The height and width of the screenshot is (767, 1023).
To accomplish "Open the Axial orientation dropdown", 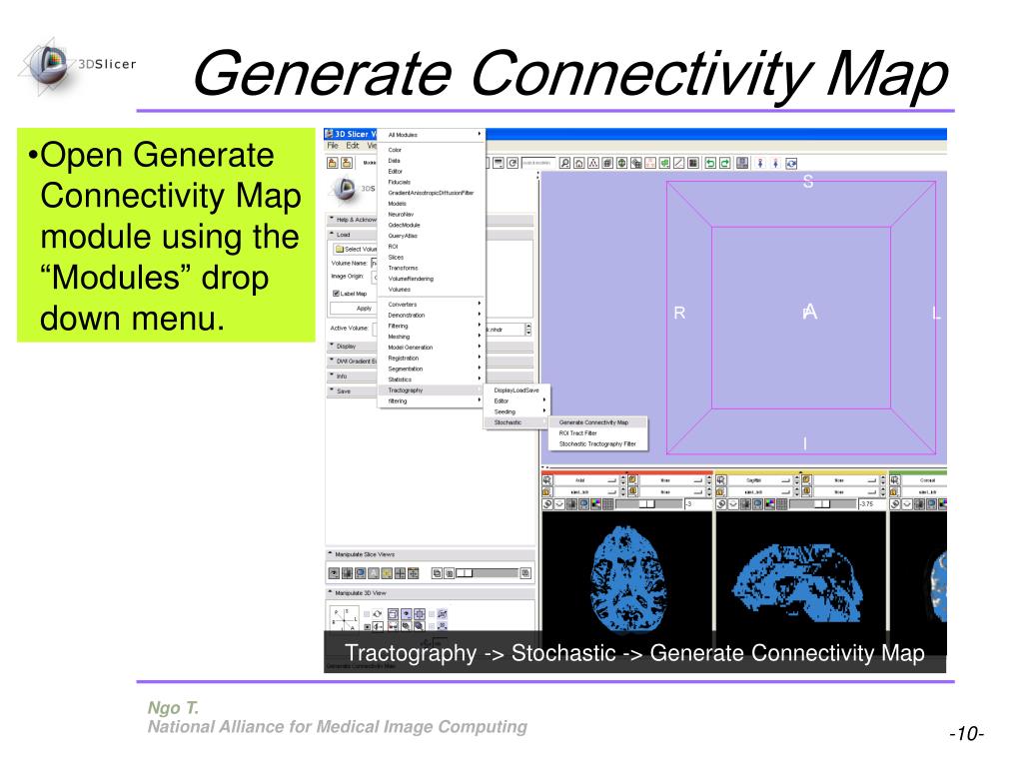I will [x=585, y=480].
